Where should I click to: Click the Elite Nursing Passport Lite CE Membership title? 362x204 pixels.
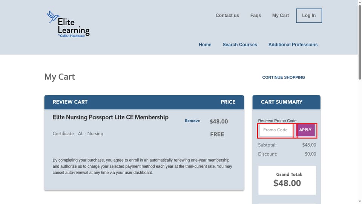click(110, 117)
